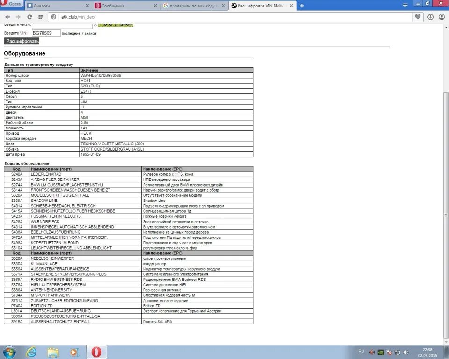Click EDELHOLZAUSFUEHRUNG option cell

(x=85, y=232)
